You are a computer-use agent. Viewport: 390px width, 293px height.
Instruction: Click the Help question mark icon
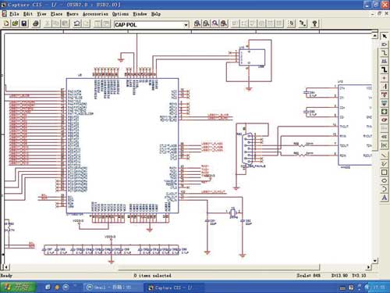[x=314, y=23]
